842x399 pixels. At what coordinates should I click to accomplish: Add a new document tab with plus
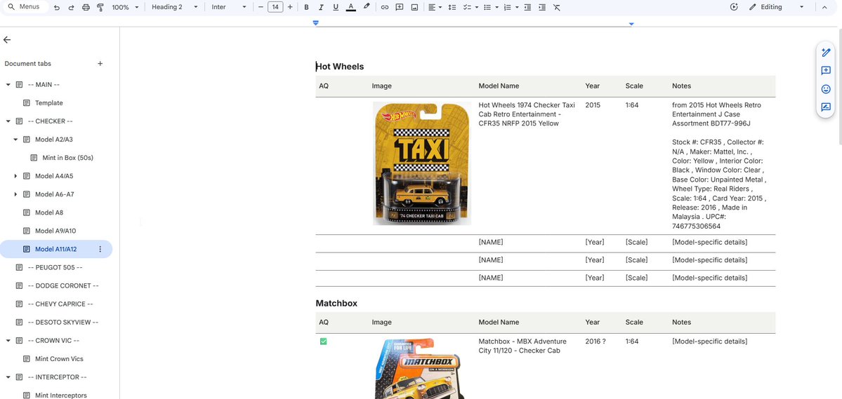click(x=100, y=63)
